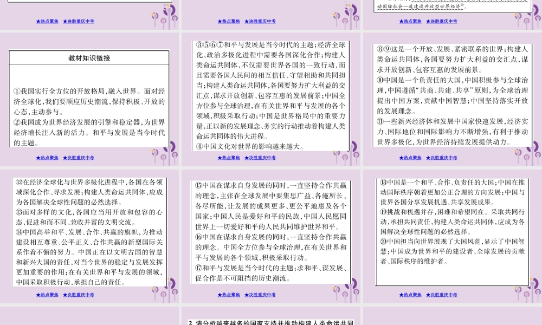Click paragraph ⑳ 中国担当向世界展现了大国风范
This screenshot has width=542, height=325.
click(x=453, y=251)
